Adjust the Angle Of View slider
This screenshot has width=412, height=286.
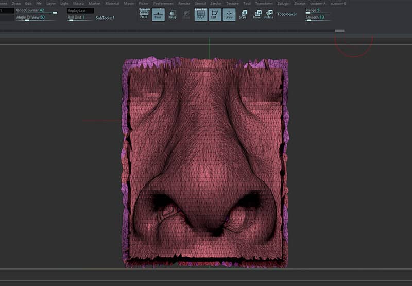click(36, 18)
